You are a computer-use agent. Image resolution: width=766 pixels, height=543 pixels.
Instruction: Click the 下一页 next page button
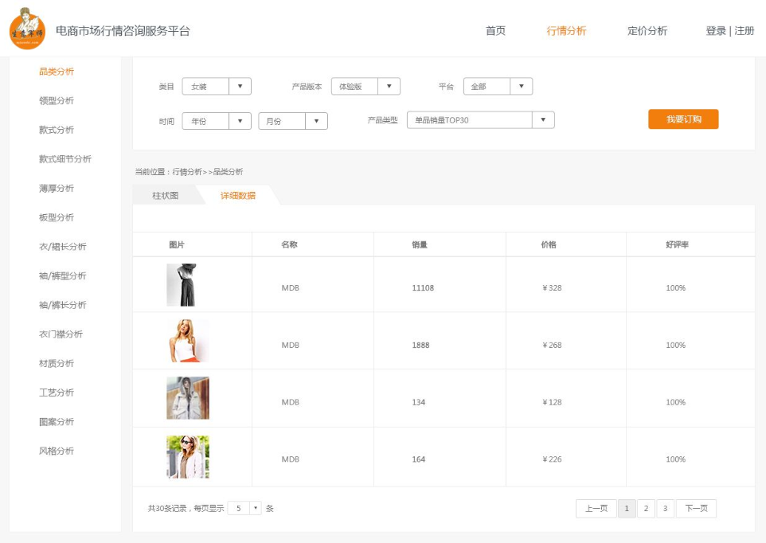696,509
